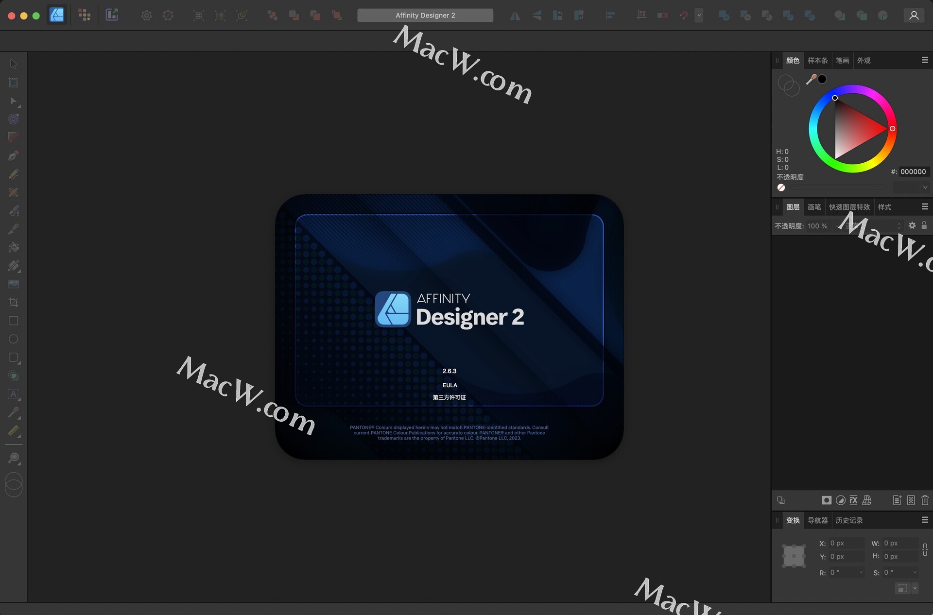This screenshot has height=615, width=933.
Task: Select the Corner tool
Action: (x=14, y=137)
